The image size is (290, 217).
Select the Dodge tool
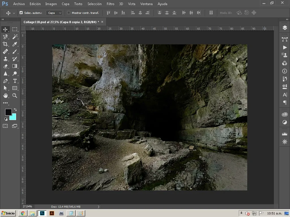pyautogui.click(x=15, y=73)
